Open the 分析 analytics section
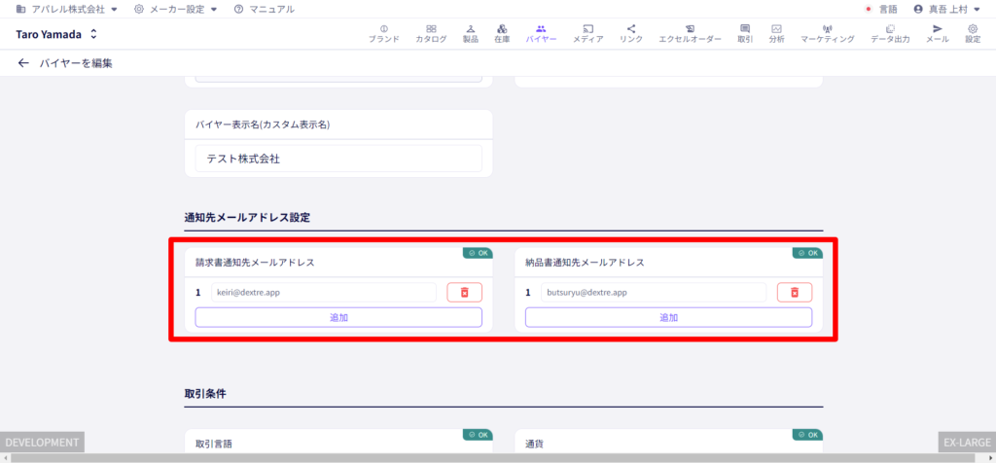 [776, 34]
